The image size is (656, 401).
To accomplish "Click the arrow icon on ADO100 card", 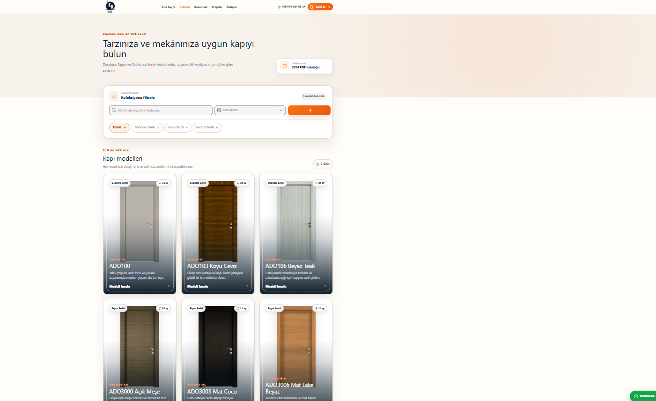I will (169, 286).
